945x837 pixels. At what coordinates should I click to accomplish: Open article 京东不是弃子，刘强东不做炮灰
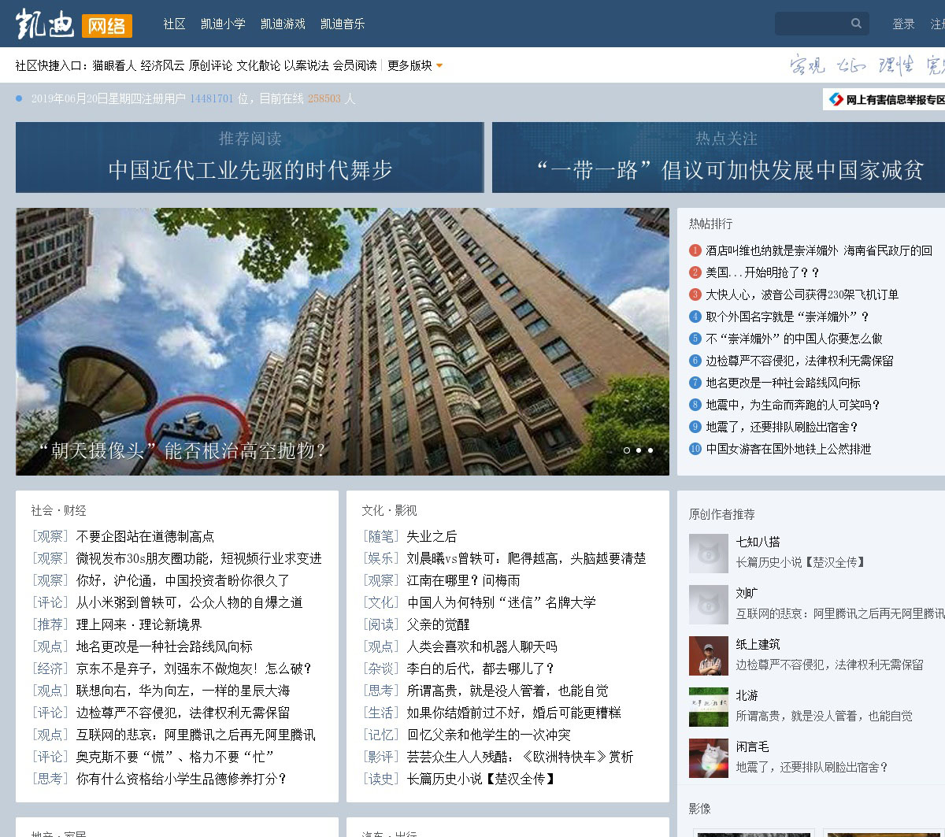pos(194,668)
